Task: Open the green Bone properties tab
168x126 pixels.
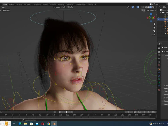Action: 159,82
